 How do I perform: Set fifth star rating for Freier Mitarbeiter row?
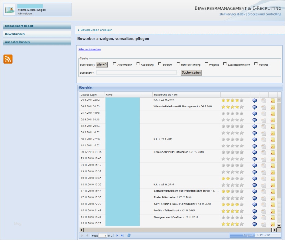point(242,198)
